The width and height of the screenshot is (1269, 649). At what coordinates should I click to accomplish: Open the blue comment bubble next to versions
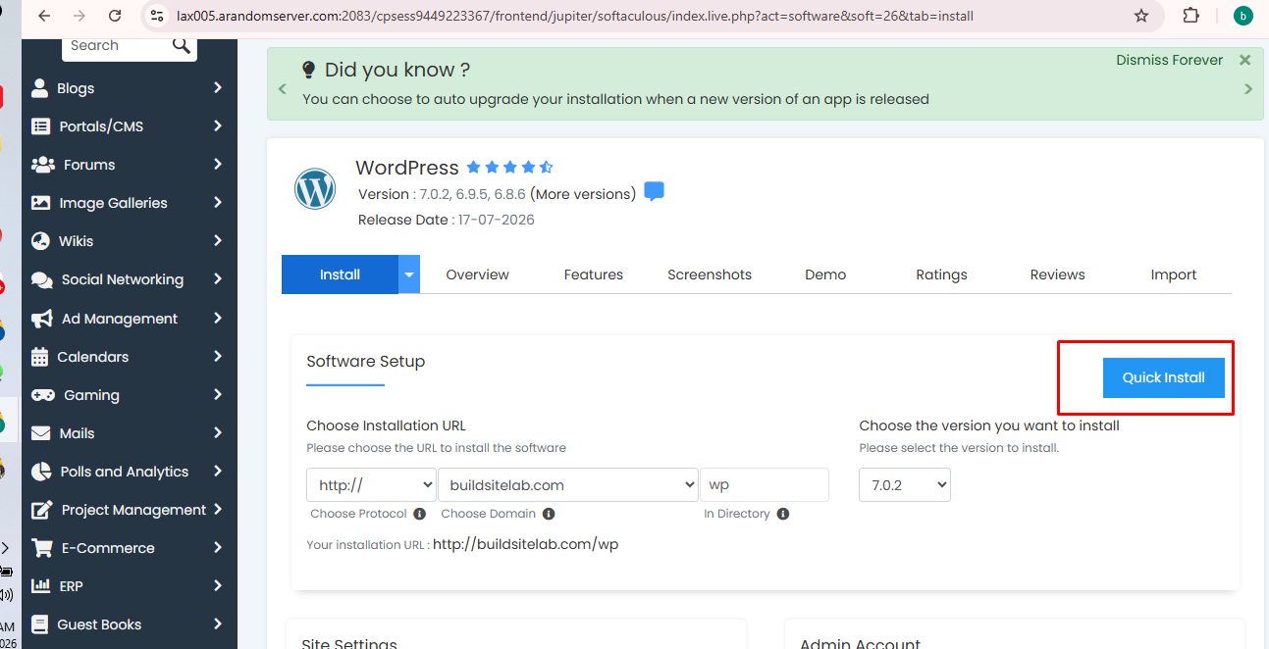[x=654, y=191]
